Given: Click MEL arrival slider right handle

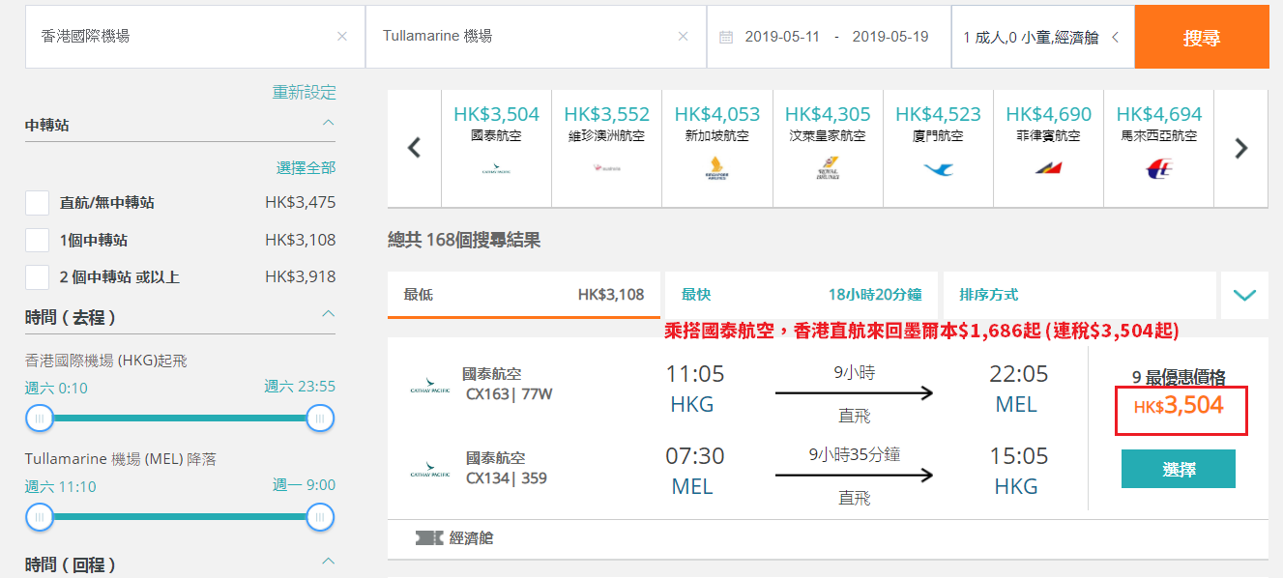Looking at the screenshot, I should point(320,517).
